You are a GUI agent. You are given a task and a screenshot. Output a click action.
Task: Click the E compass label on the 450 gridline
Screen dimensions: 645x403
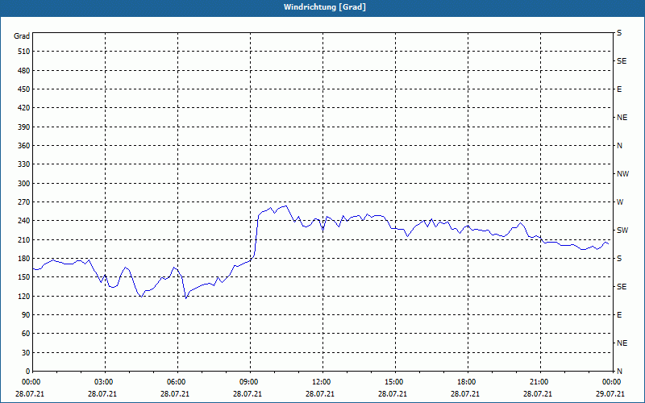pyautogui.click(x=619, y=89)
